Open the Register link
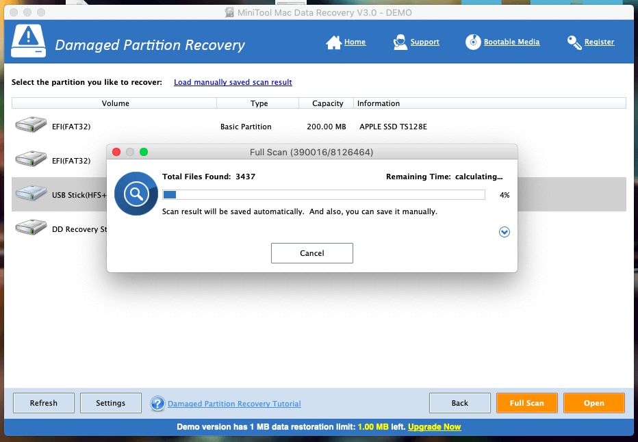This screenshot has height=442, width=638. (599, 42)
